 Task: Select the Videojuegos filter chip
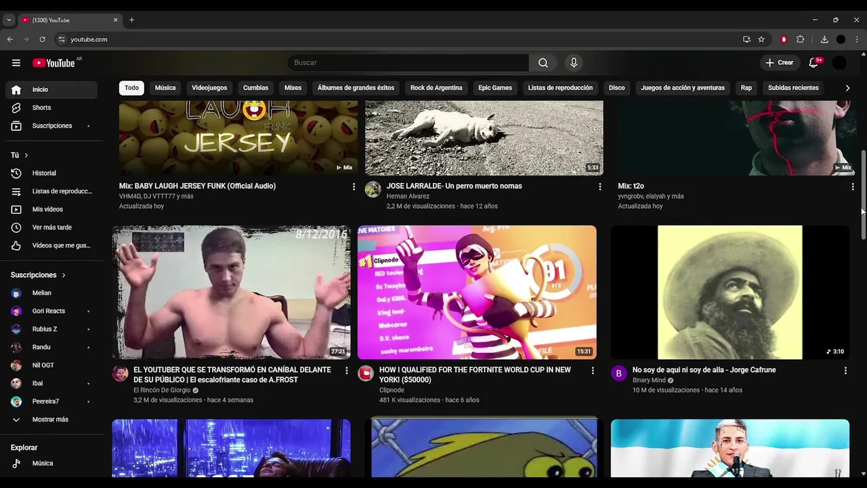tap(209, 88)
